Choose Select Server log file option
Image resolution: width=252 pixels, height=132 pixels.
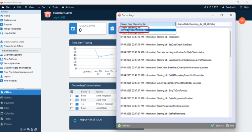click(148, 27)
